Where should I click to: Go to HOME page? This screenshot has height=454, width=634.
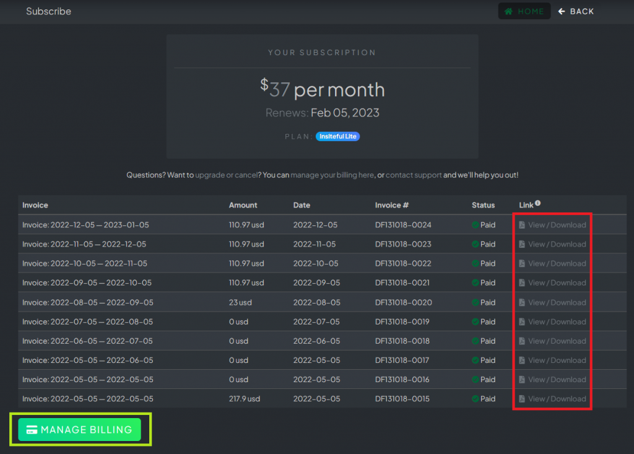[524, 11]
